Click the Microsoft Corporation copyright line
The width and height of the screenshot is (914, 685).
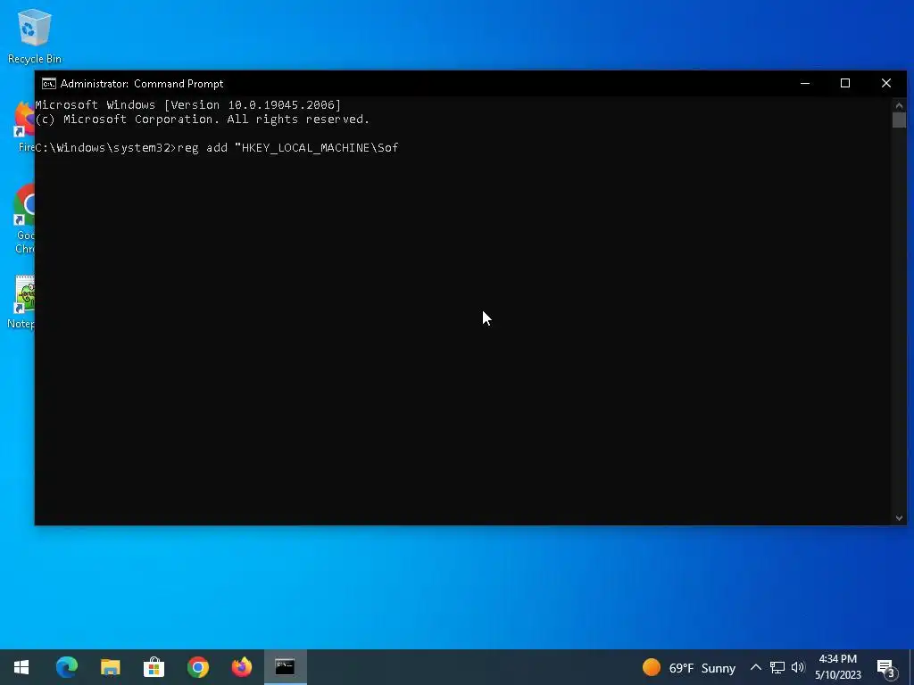[203, 120]
